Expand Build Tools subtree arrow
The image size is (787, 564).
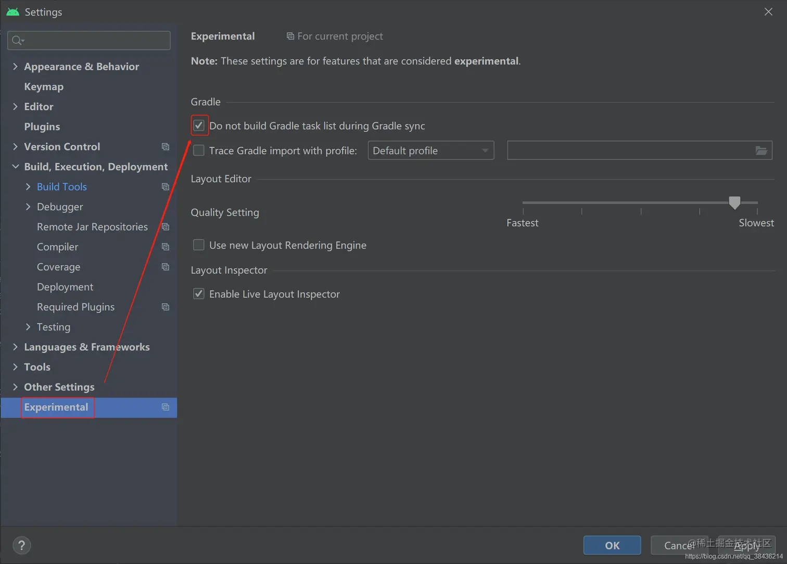[x=28, y=187]
